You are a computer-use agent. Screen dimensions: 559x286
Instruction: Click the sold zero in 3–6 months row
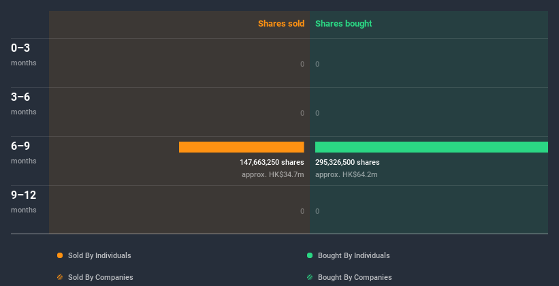[302, 113]
